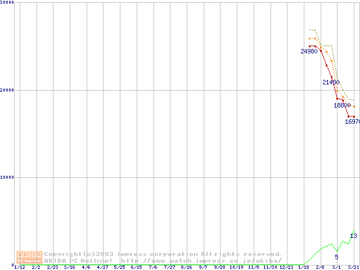Select the green line's value label 13
The image size is (360, 270).
pos(353,236)
